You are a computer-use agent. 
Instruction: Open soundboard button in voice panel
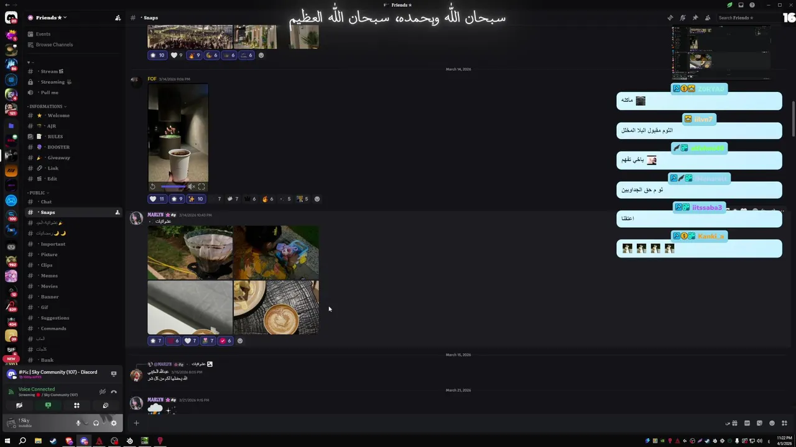tap(105, 405)
